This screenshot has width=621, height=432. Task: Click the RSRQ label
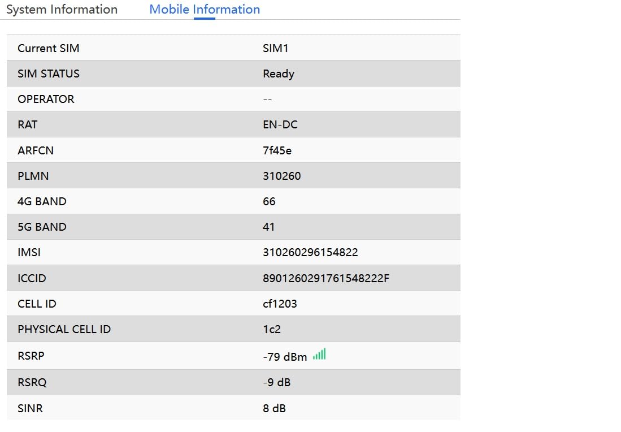click(32, 382)
